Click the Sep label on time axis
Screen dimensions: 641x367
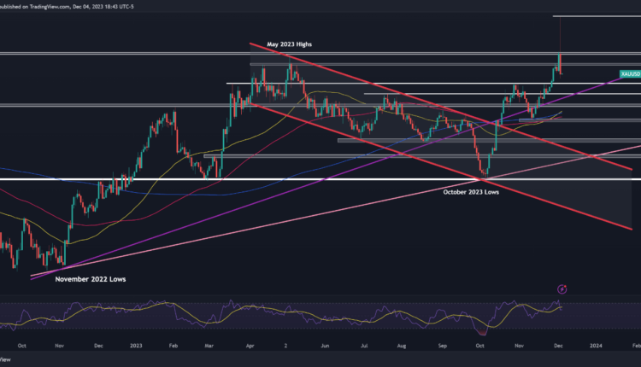444,346
